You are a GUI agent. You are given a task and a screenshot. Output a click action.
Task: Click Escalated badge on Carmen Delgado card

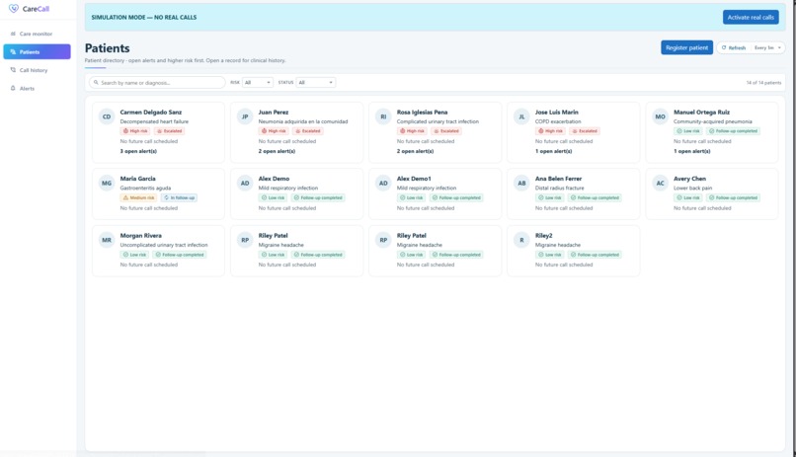click(x=170, y=131)
